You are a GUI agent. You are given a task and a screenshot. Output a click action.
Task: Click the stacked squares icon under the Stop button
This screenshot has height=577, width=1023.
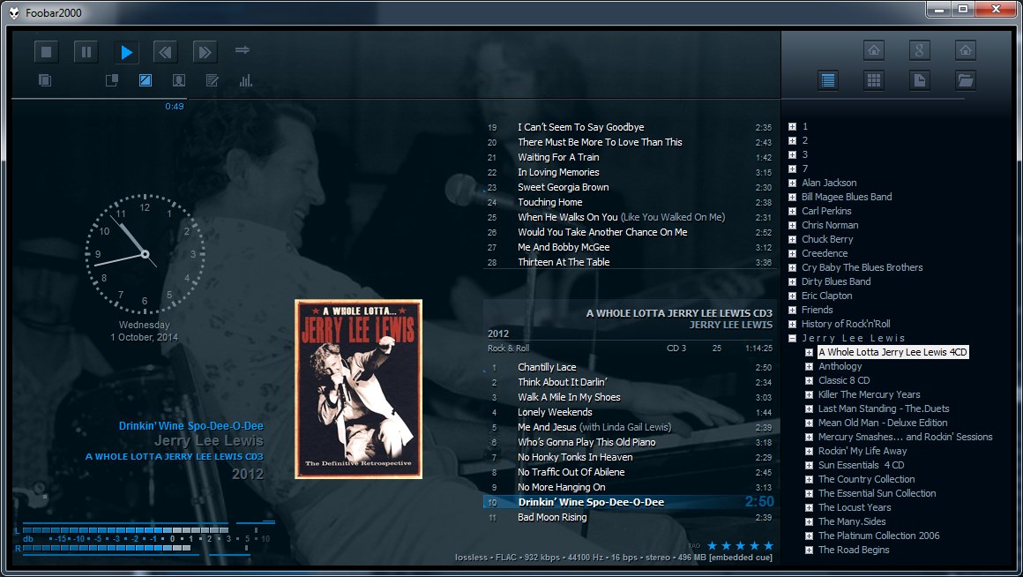click(45, 81)
